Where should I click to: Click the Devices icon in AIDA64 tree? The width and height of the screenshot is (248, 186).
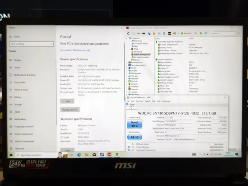(x=129, y=84)
